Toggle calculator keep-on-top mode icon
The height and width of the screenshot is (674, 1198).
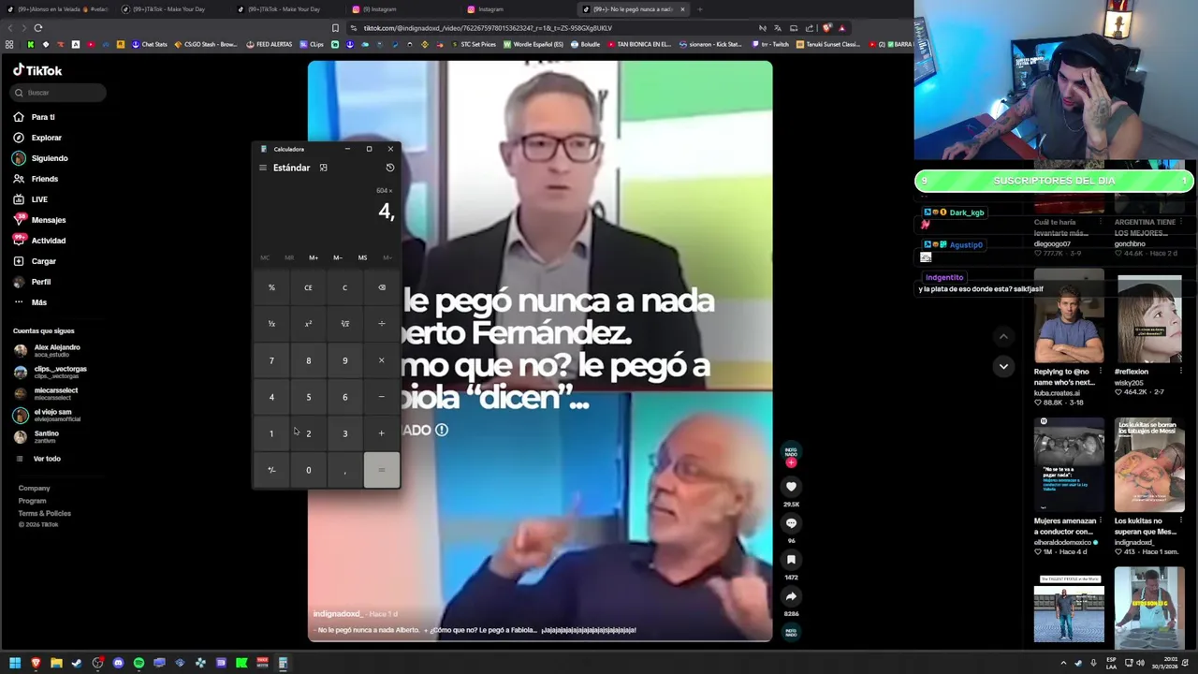pyautogui.click(x=323, y=168)
